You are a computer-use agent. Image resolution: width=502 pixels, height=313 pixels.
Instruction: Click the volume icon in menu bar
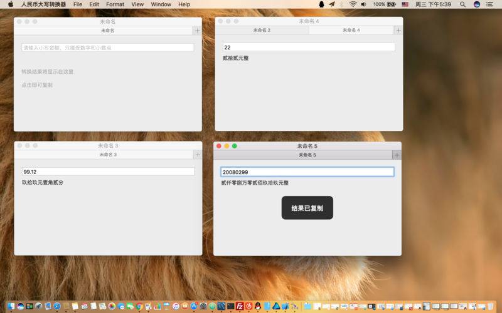point(363,4)
